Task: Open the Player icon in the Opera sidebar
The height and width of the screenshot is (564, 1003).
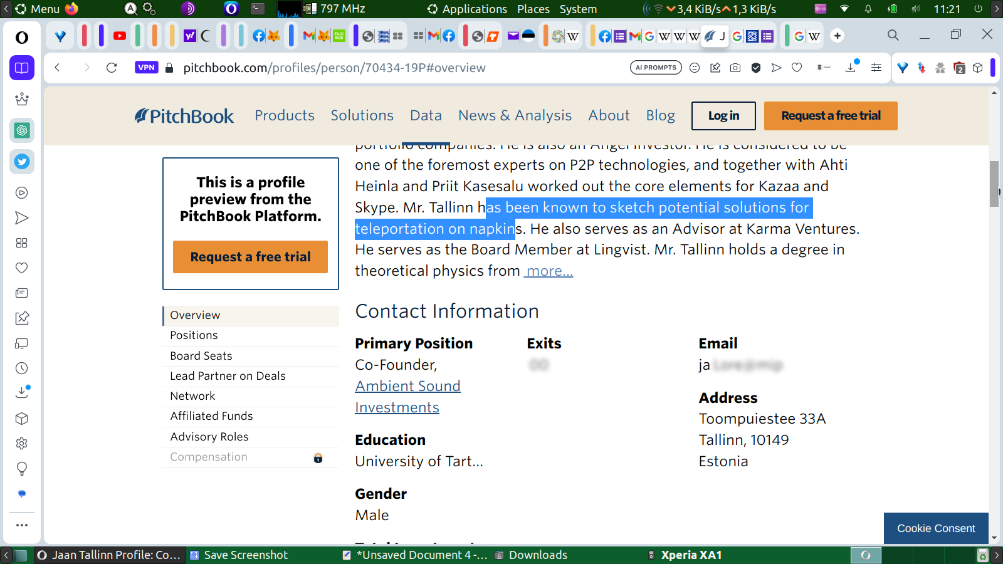Action: [x=22, y=193]
